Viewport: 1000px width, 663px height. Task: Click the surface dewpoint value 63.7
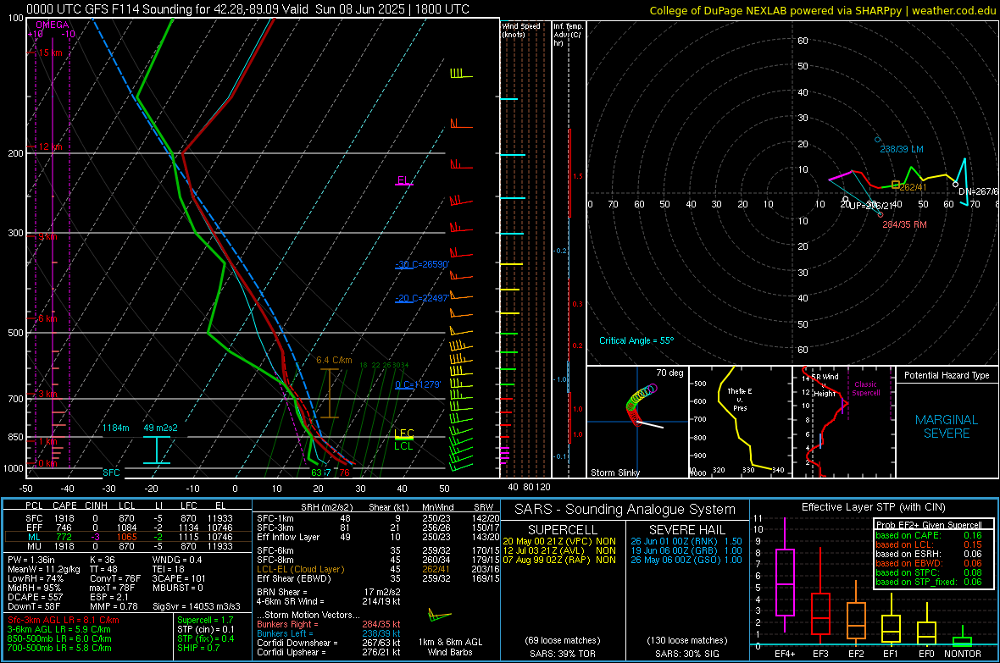(x=321, y=472)
